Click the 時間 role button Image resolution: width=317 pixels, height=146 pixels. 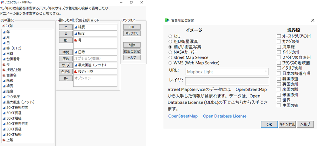(66, 52)
